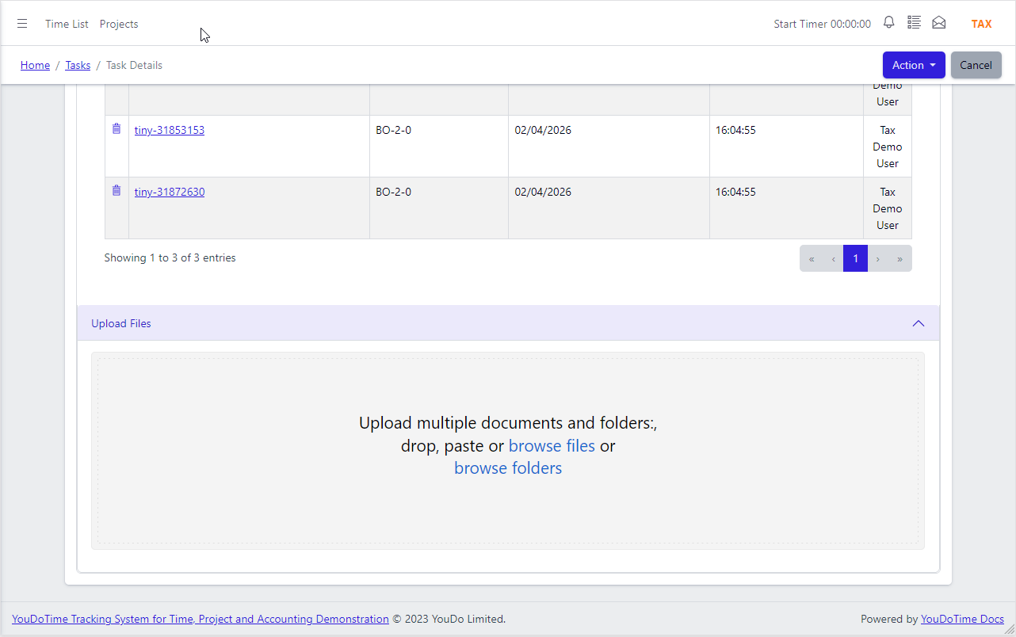Image resolution: width=1016 pixels, height=637 pixels.
Task: Open the Action dropdown button
Action: [914, 65]
